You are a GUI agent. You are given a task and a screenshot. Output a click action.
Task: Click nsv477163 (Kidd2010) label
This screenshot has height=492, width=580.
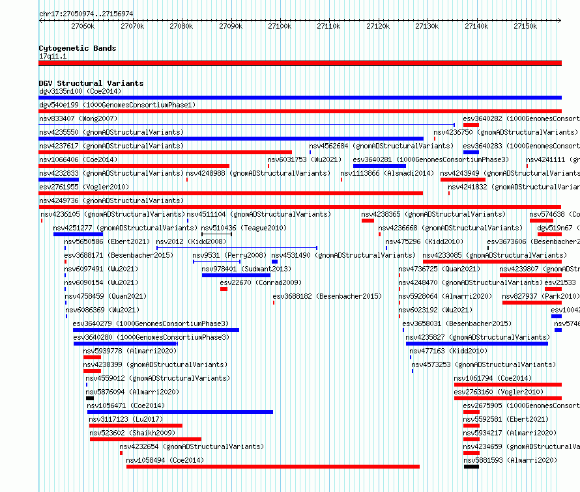448,351
